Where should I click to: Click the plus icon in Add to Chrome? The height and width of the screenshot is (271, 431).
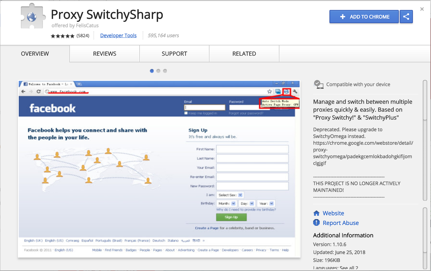click(x=343, y=17)
